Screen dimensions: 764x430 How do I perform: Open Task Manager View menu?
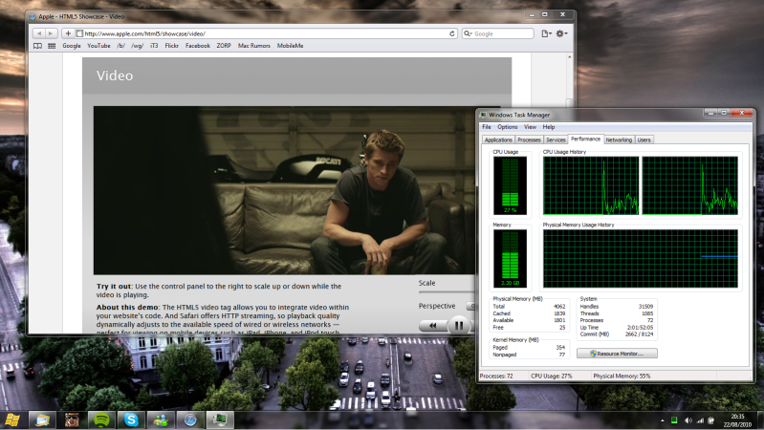pos(530,127)
